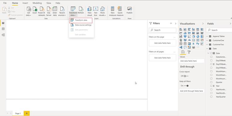Turn off the Keep all filters switch

coord(186,86)
